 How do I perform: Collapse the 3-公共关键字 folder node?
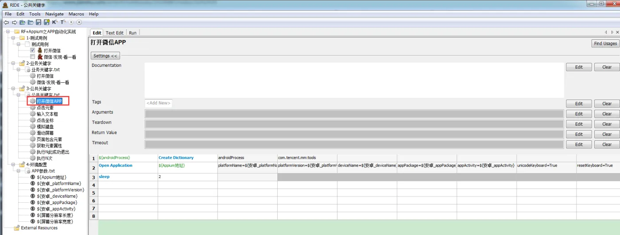(x=14, y=89)
